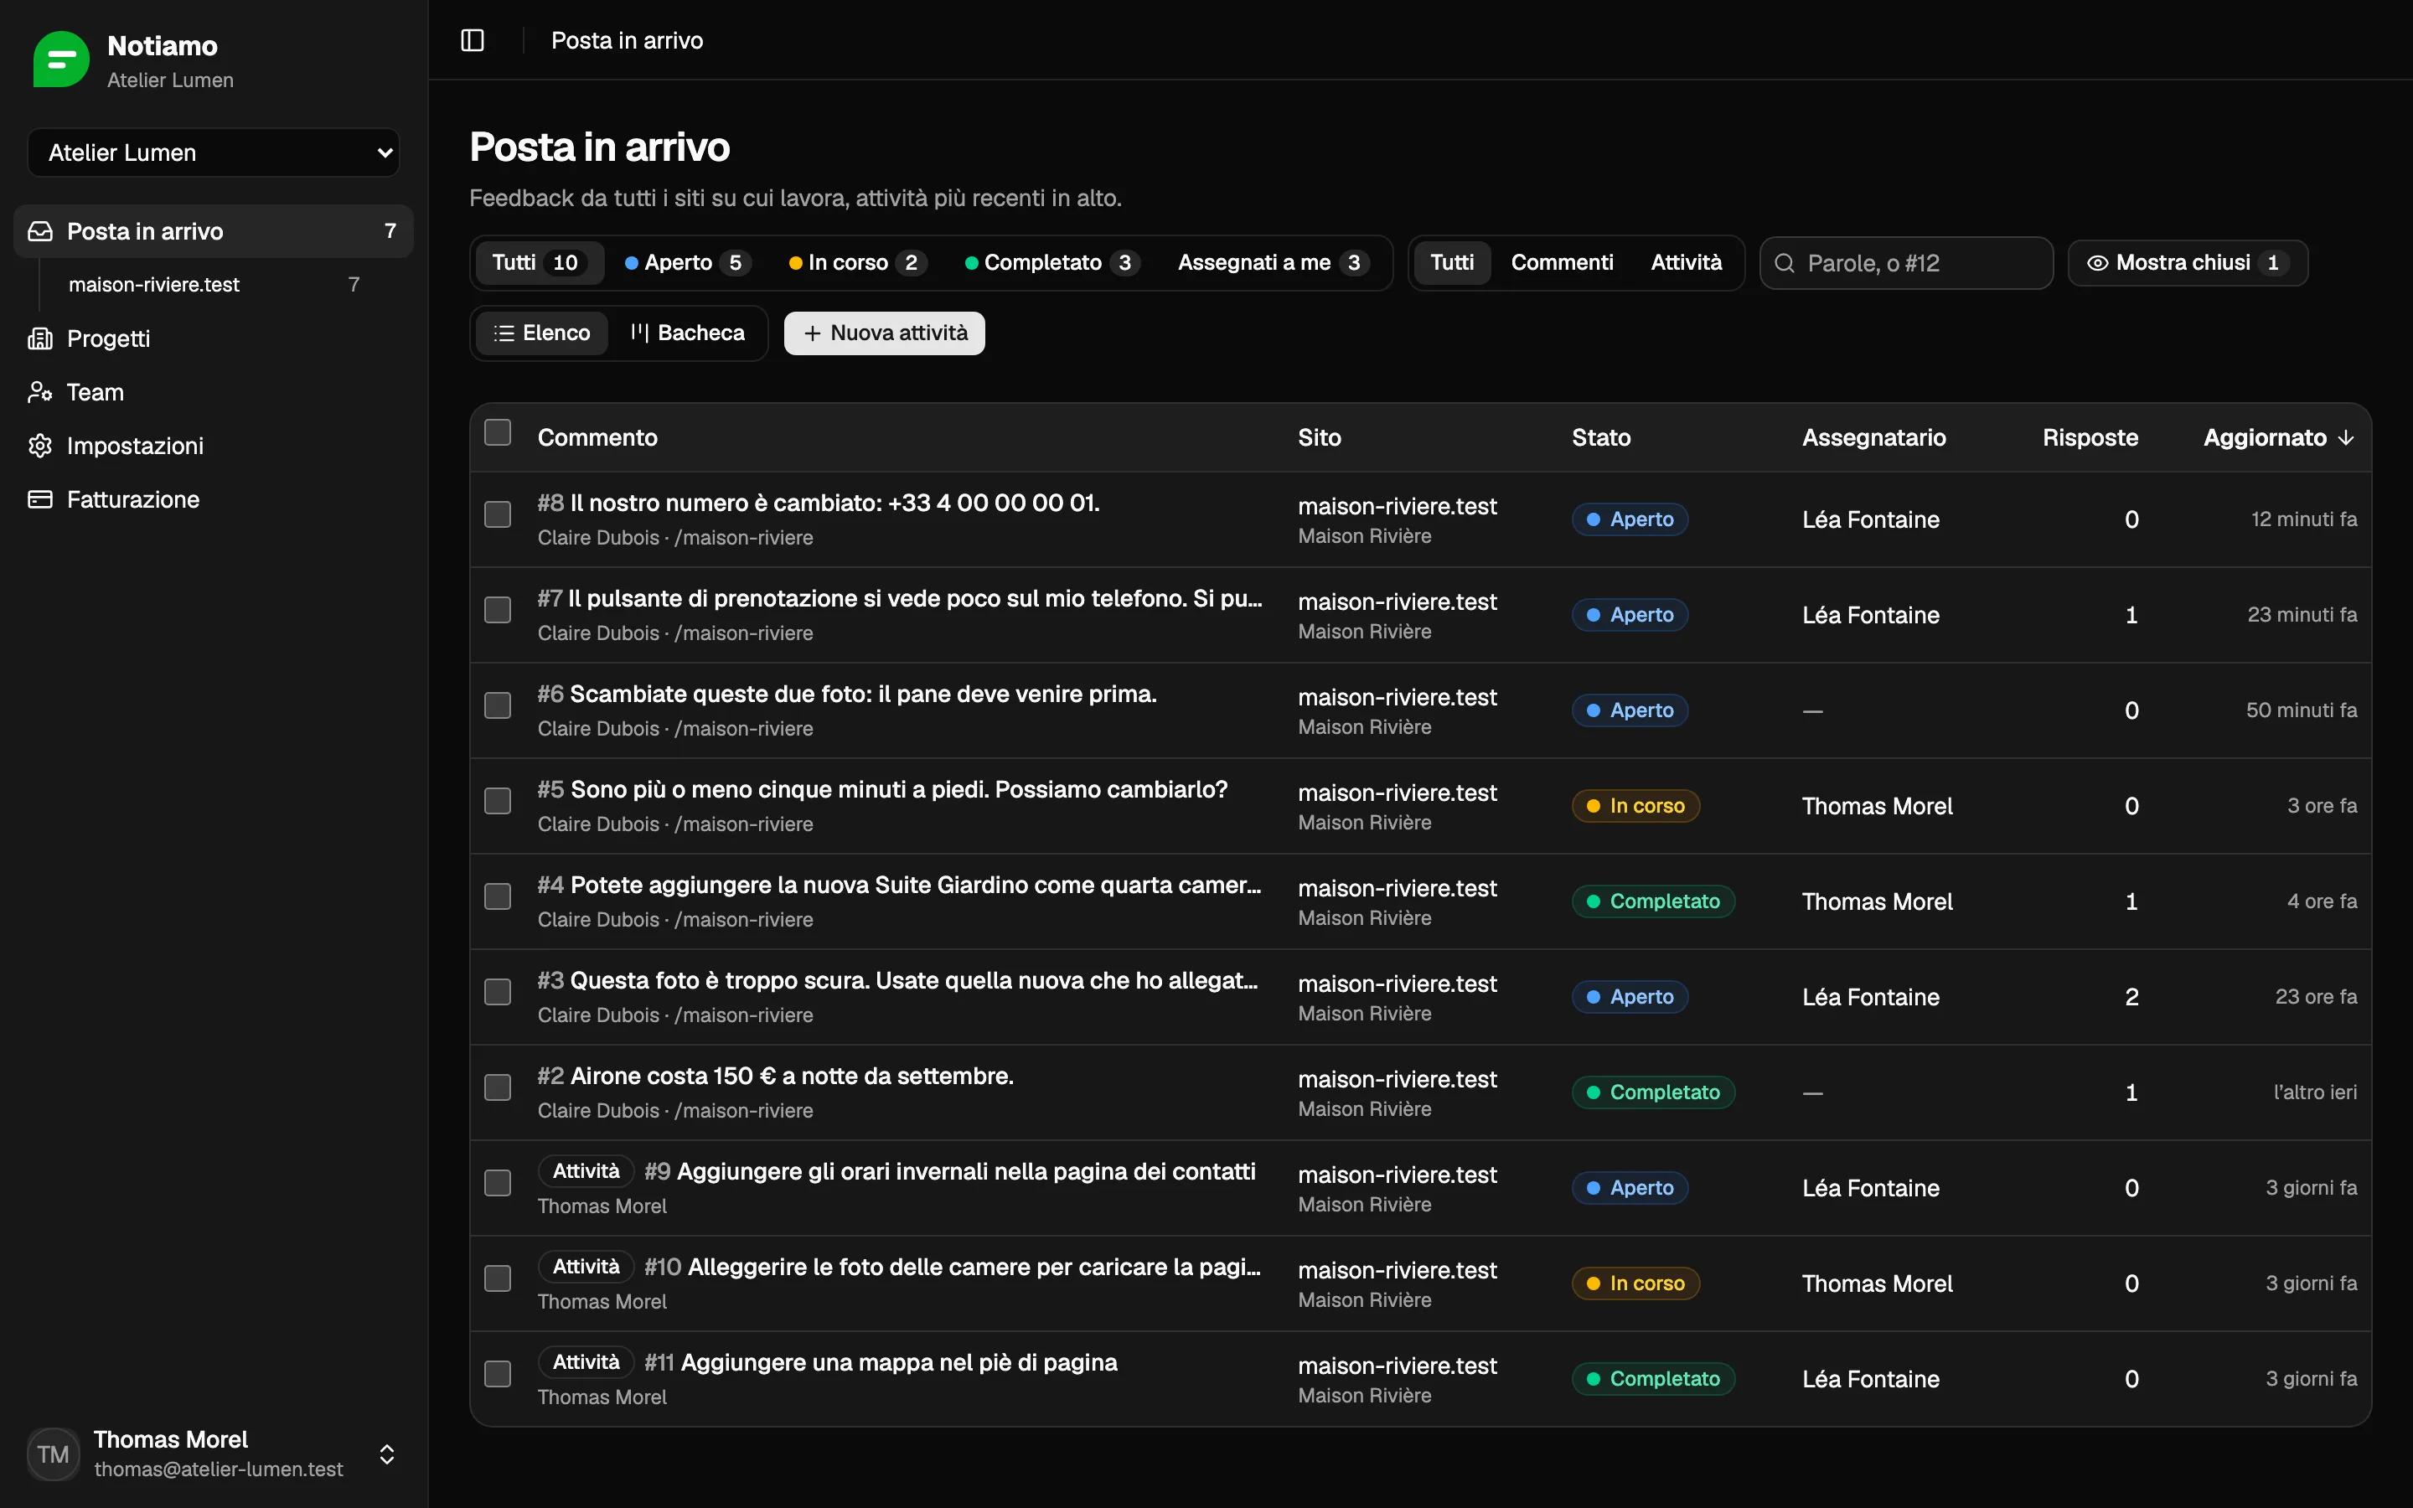
Task: Click the Aggiornato sort arrow
Action: [x=2345, y=438]
